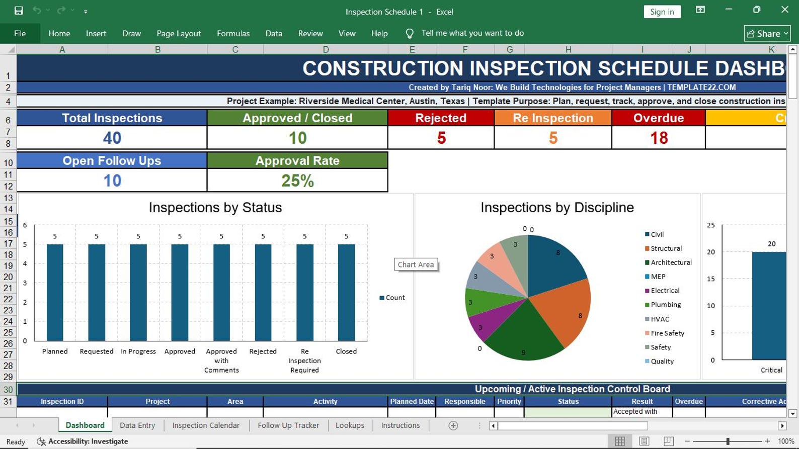Switch to Page Break Preview icon
The width and height of the screenshot is (799, 449).
click(x=668, y=441)
